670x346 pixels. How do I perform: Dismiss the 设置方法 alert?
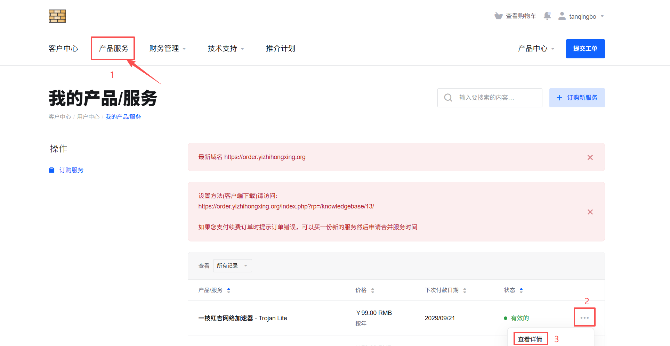[x=590, y=212]
